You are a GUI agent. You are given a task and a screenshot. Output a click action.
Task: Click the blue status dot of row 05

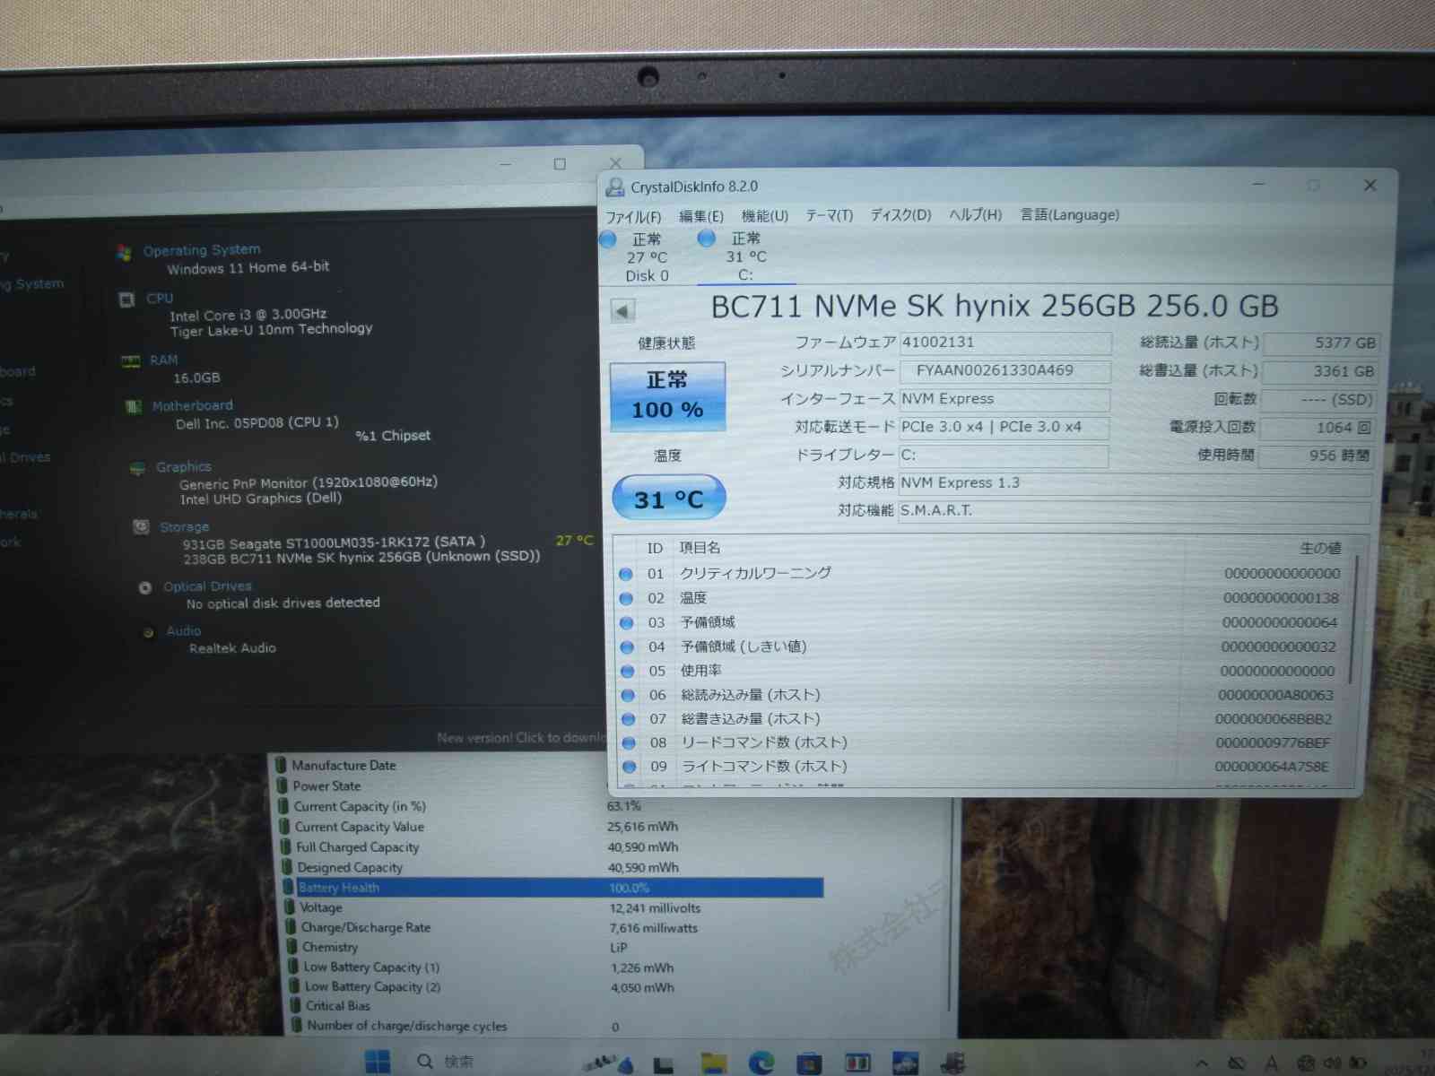pos(628,672)
